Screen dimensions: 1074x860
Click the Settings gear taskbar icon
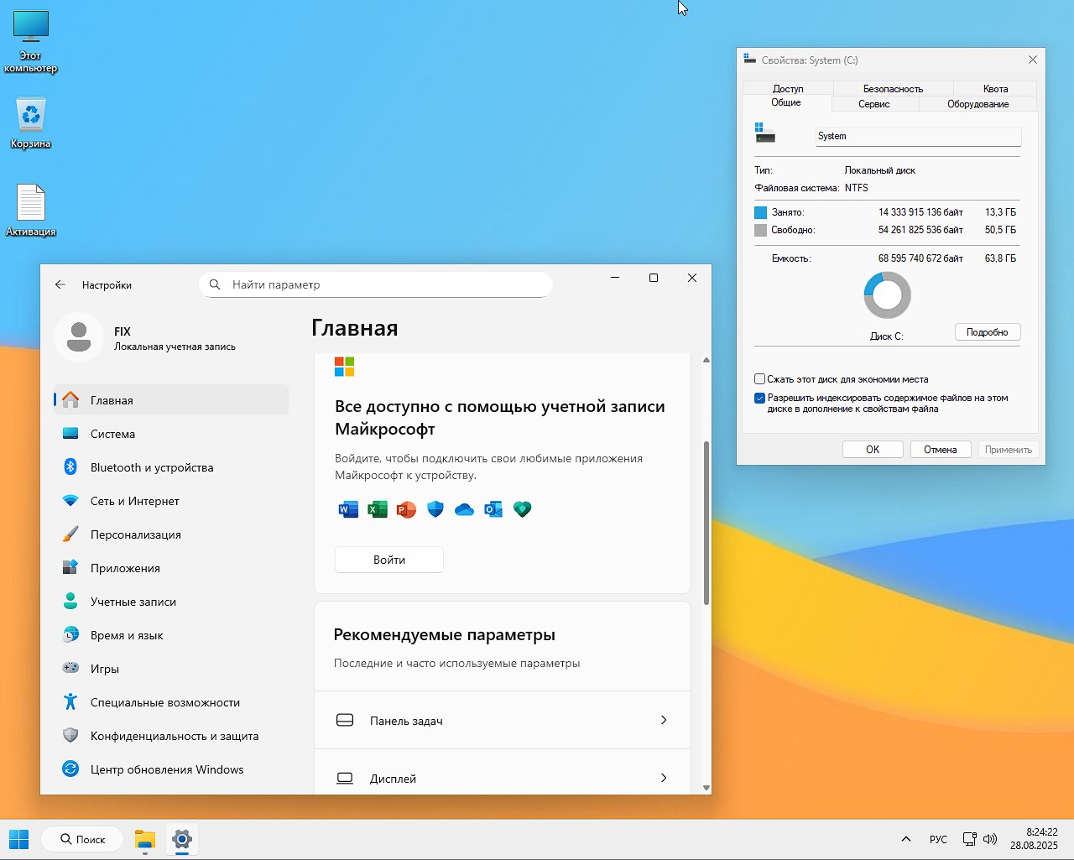(x=182, y=839)
